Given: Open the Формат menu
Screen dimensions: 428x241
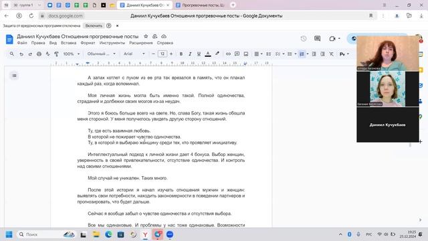Looking at the screenshot, I should [88, 43].
